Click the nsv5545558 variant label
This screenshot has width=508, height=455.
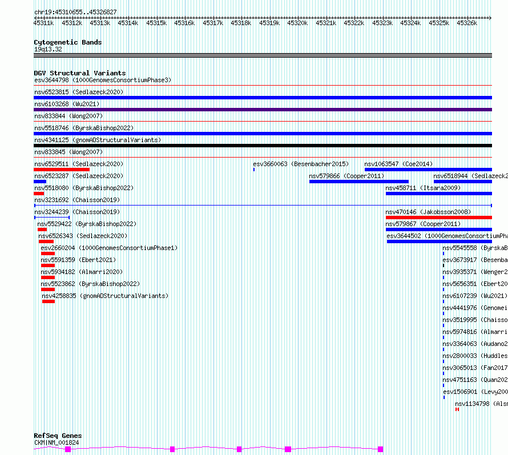(x=475, y=248)
